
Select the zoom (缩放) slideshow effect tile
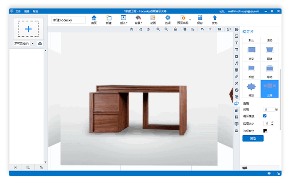pyautogui.click(x=251, y=89)
